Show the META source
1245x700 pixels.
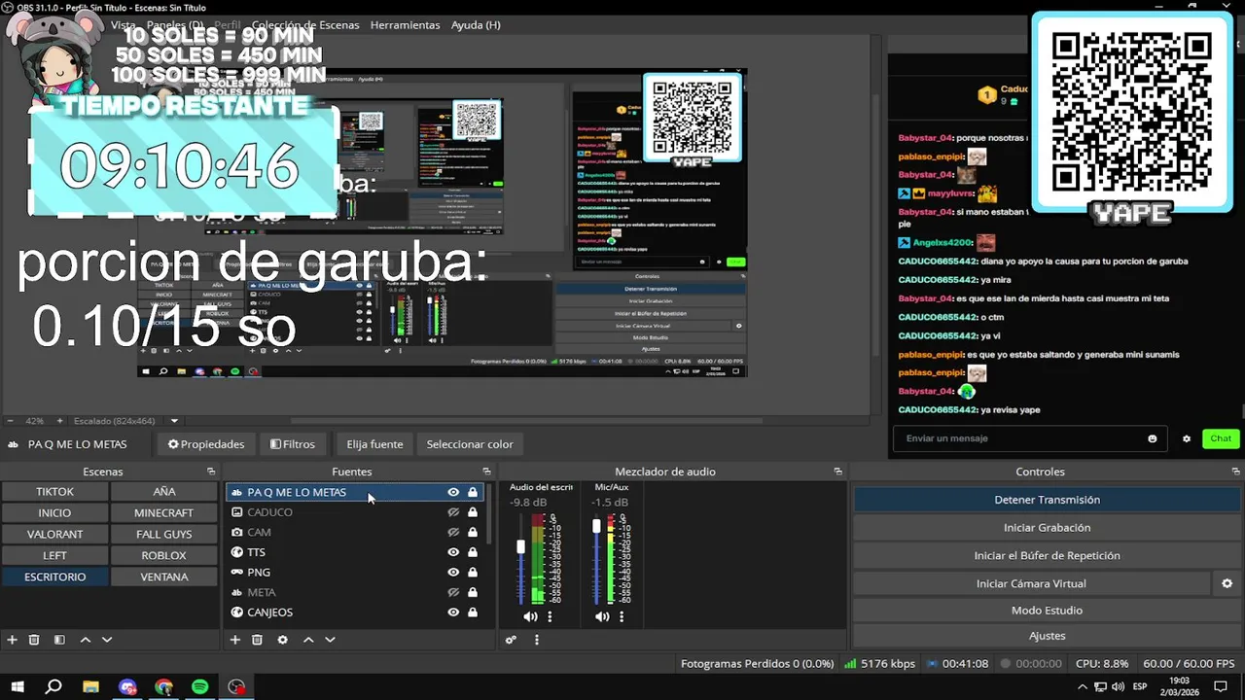tap(453, 592)
